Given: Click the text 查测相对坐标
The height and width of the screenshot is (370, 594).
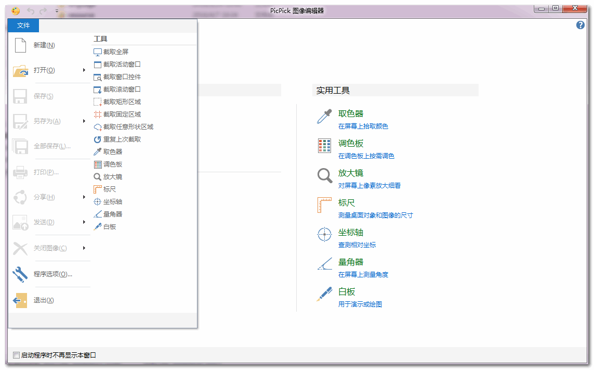Looking at the screenshot, I should (357, 245).
